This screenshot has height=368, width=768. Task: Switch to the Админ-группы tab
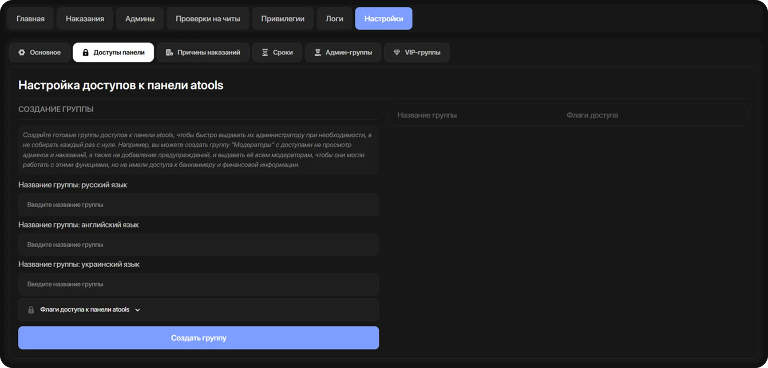click(343, 52)
